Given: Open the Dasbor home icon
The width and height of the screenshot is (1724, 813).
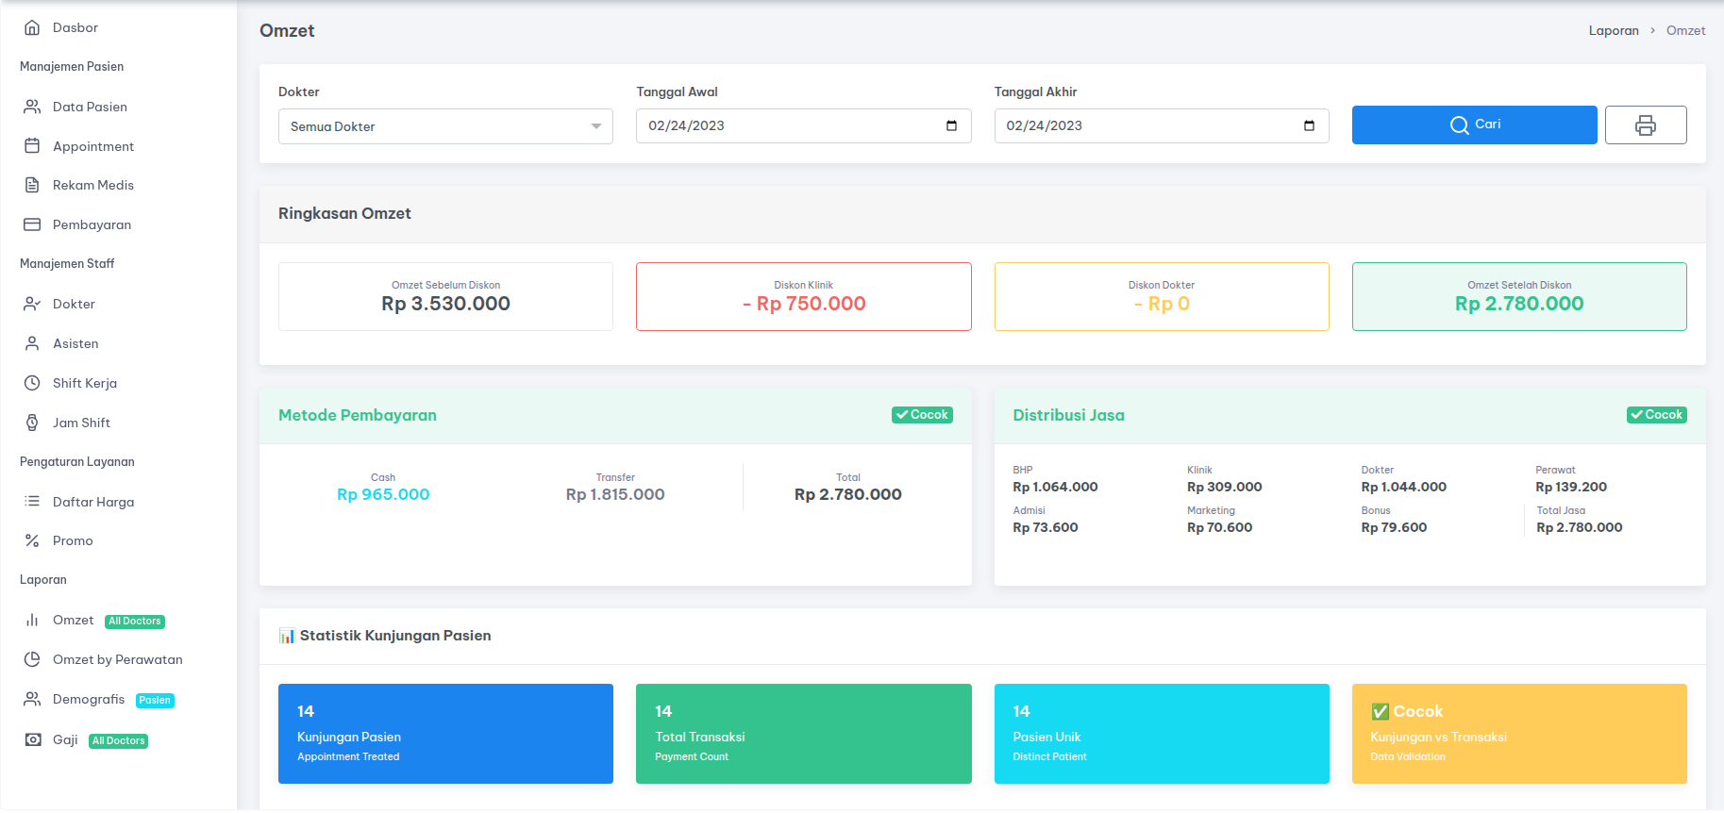Looking at the screenshot, I should 32,28.
